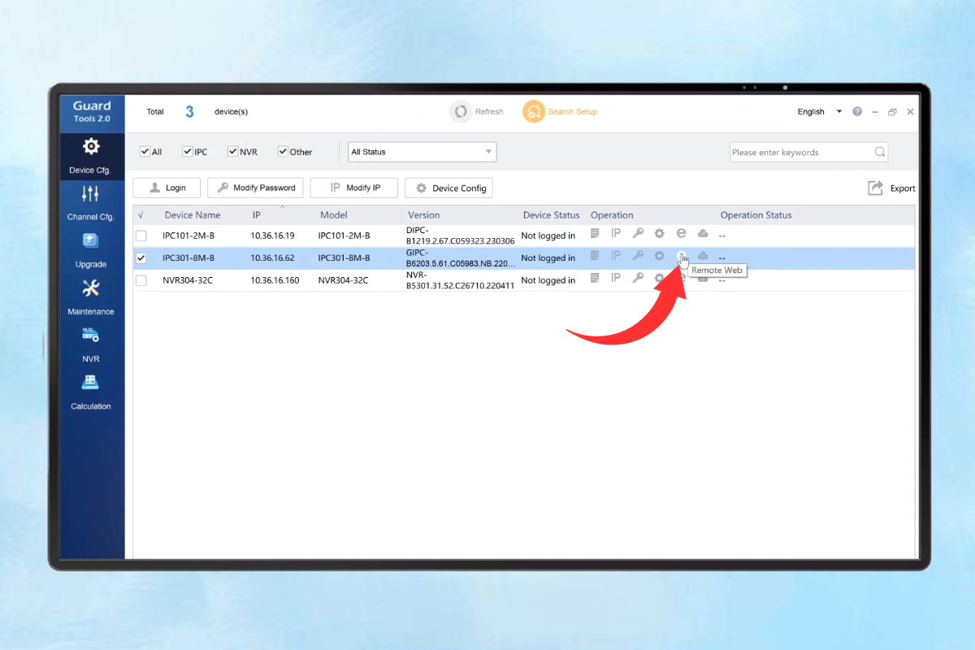Open the English language dropdown
This screenshot has width=975, height=650.
coord(820,112)
